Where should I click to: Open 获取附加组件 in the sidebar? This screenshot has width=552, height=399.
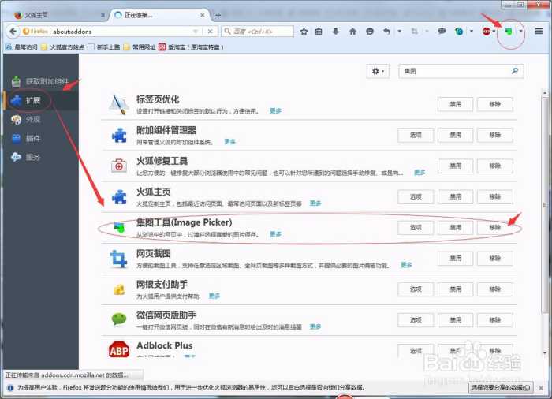pyautogui.click(x=39, y=81)
